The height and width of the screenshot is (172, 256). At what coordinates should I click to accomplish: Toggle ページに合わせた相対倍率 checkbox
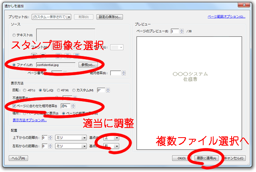[14, 106]
